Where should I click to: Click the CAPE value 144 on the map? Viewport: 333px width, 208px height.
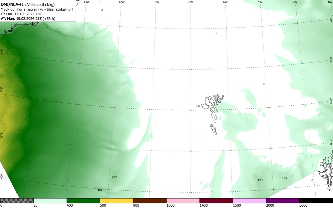pos(114,177)
